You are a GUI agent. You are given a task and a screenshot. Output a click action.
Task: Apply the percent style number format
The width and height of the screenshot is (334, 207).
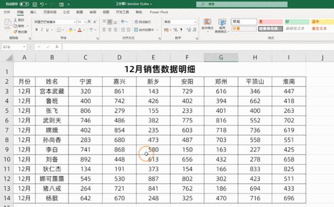(x=176, y=30)
